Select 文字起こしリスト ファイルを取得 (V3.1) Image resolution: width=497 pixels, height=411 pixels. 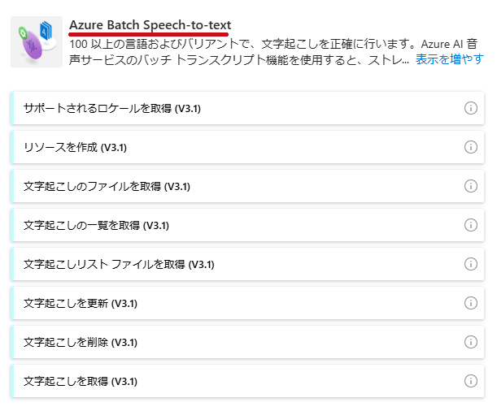point(247,264)
